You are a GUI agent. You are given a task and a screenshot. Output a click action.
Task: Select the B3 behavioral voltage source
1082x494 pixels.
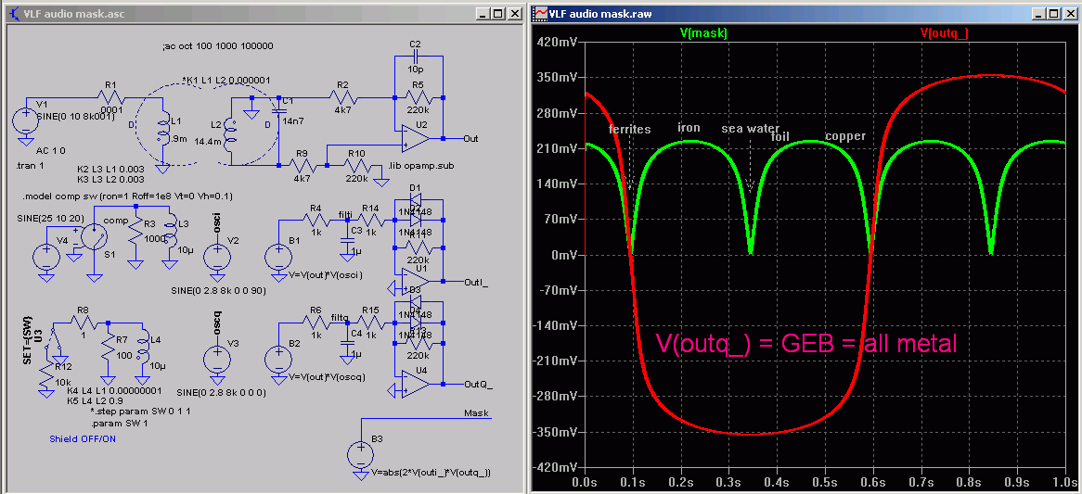[361, 454]
